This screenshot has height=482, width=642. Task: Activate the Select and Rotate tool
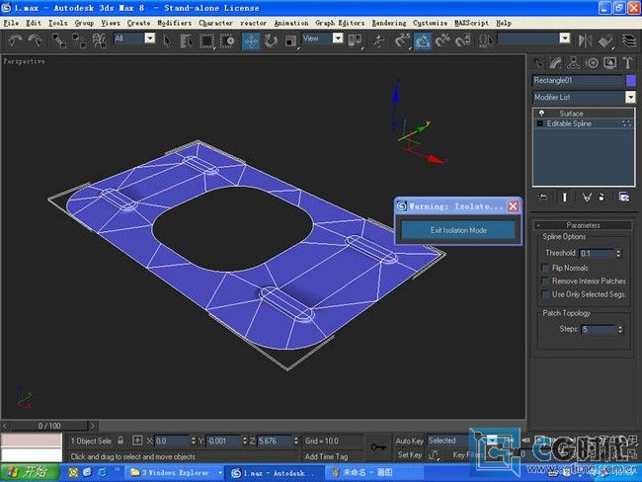[x=271, y=40]
